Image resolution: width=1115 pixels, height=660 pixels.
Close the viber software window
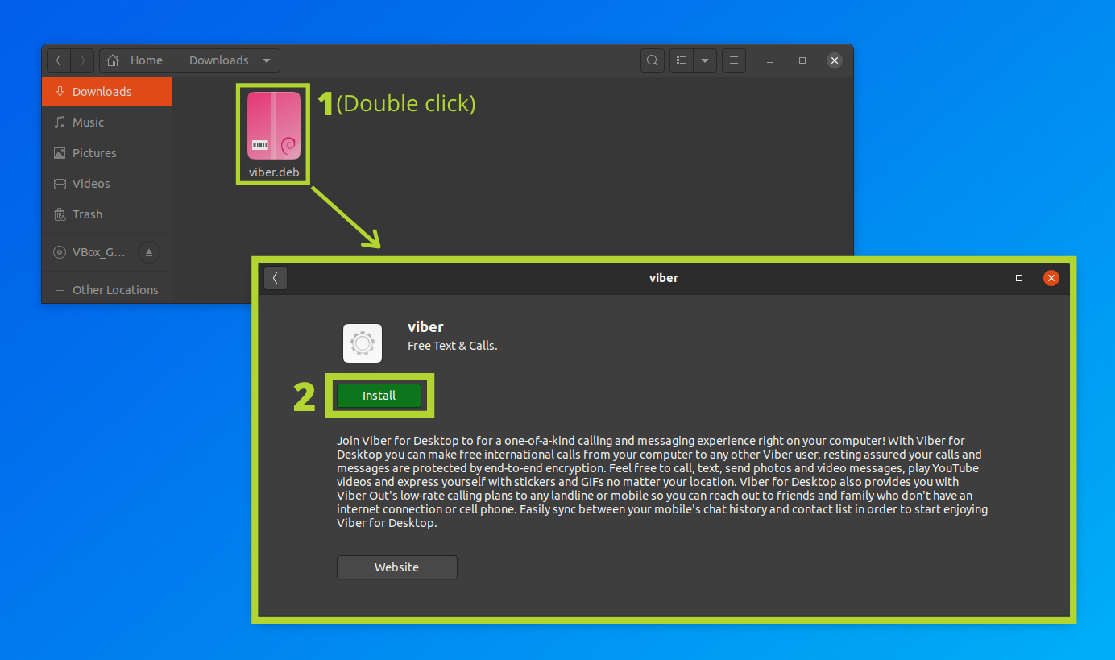(1051, 278)
